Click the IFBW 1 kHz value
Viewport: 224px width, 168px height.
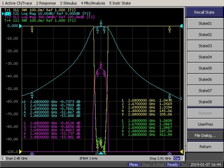click(88, 158)
